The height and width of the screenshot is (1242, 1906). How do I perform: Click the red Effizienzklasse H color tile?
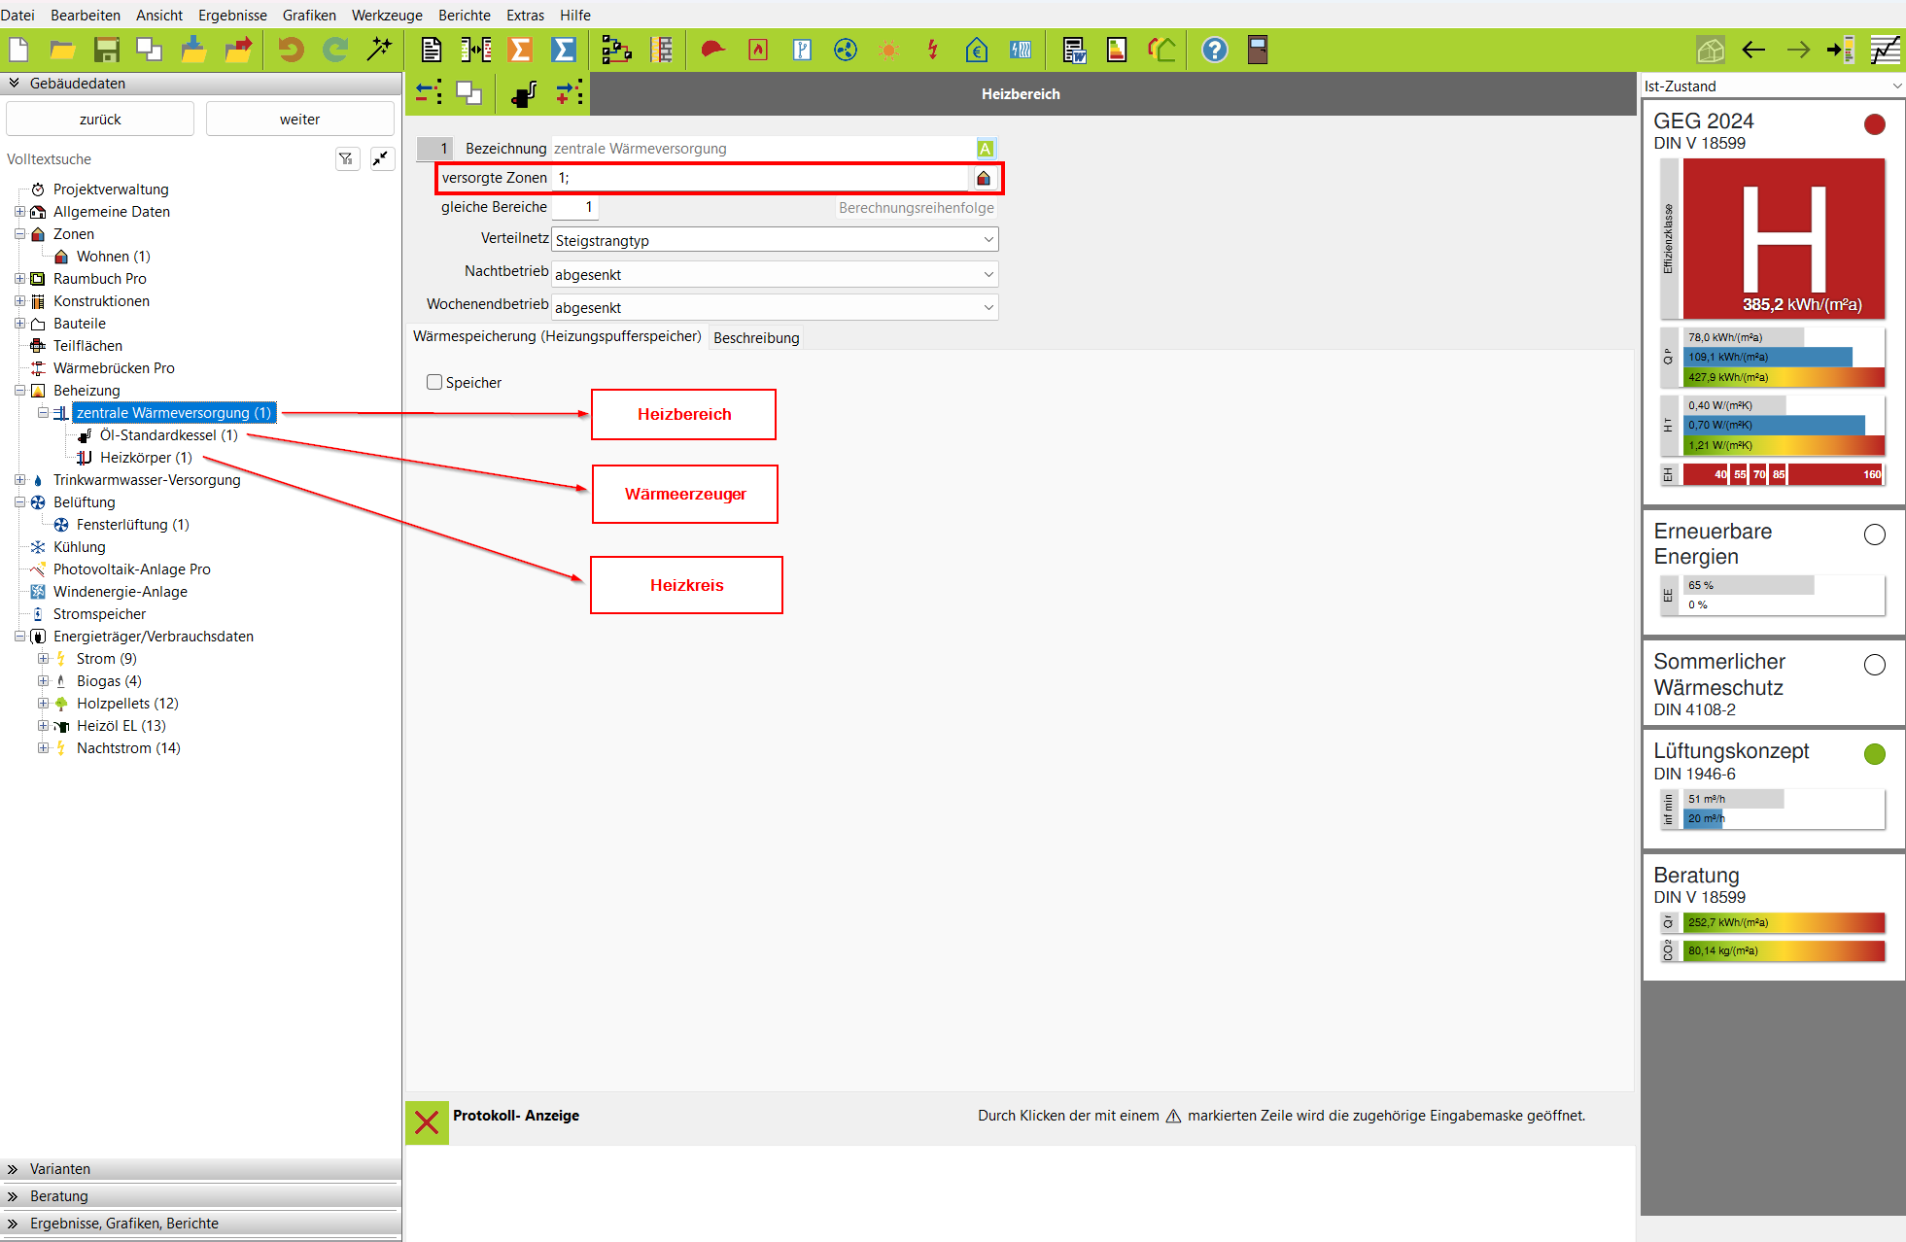point(1784,238)
